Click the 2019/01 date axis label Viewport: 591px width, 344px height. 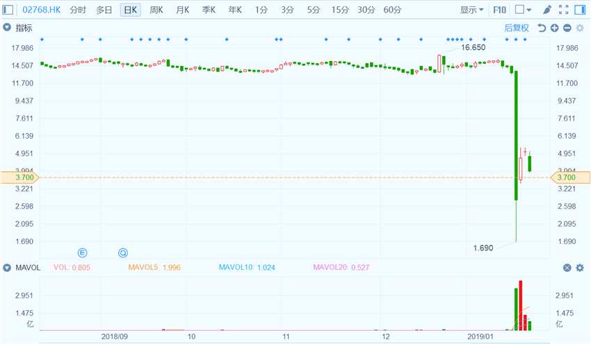coord(480,336)
